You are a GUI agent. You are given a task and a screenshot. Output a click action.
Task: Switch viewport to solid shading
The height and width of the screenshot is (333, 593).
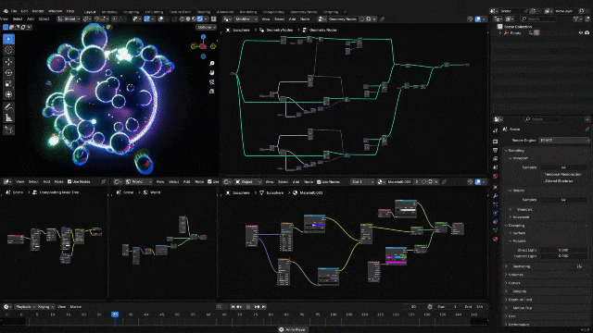click(188, 18)
